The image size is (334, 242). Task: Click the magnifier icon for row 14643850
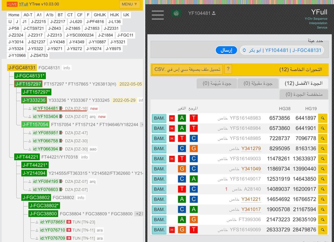323,179
